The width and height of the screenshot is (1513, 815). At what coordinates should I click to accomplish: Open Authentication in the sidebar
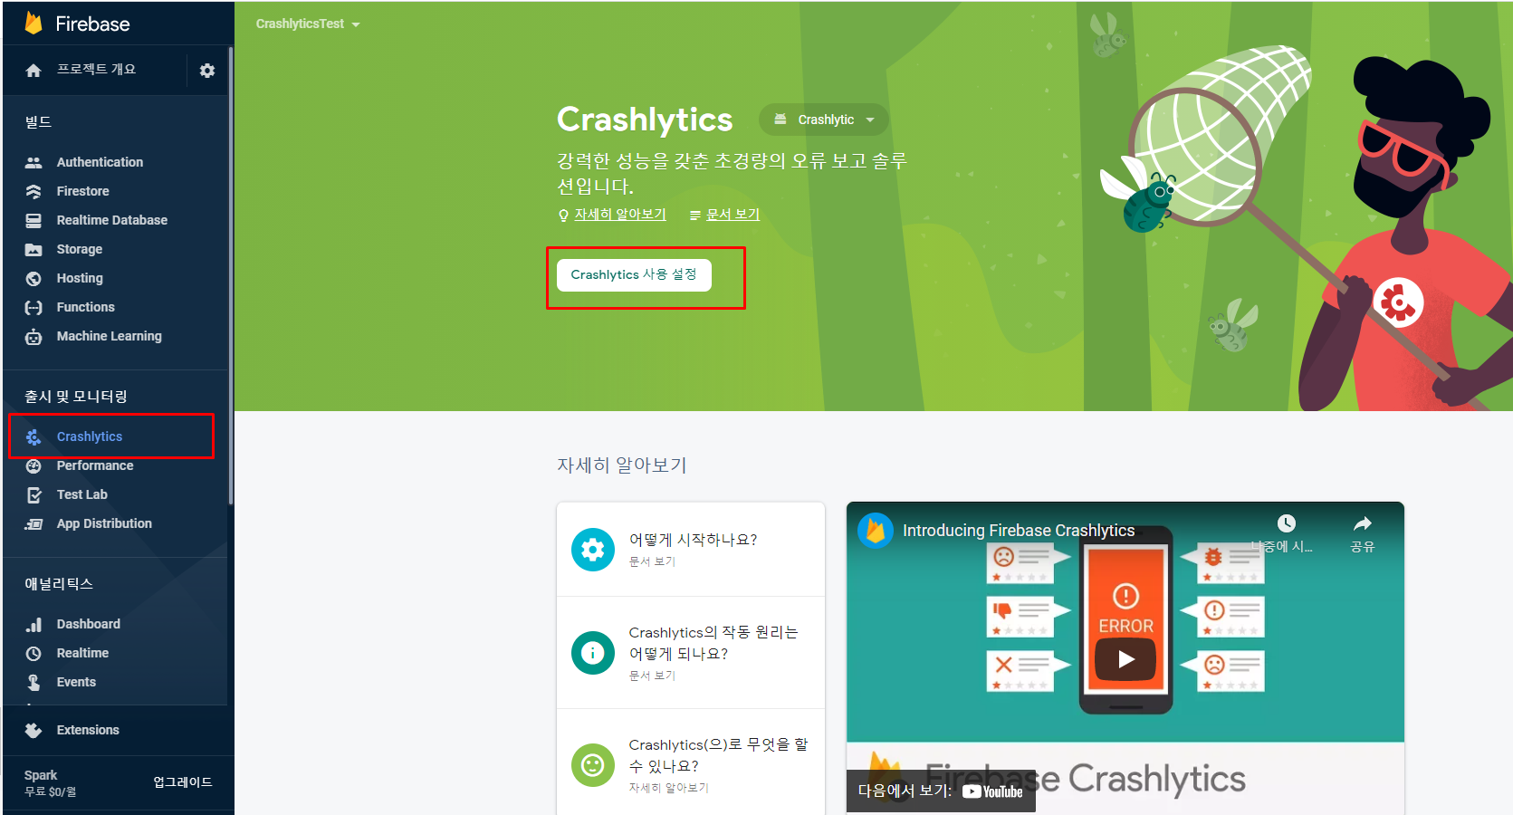tap(100, 163)
